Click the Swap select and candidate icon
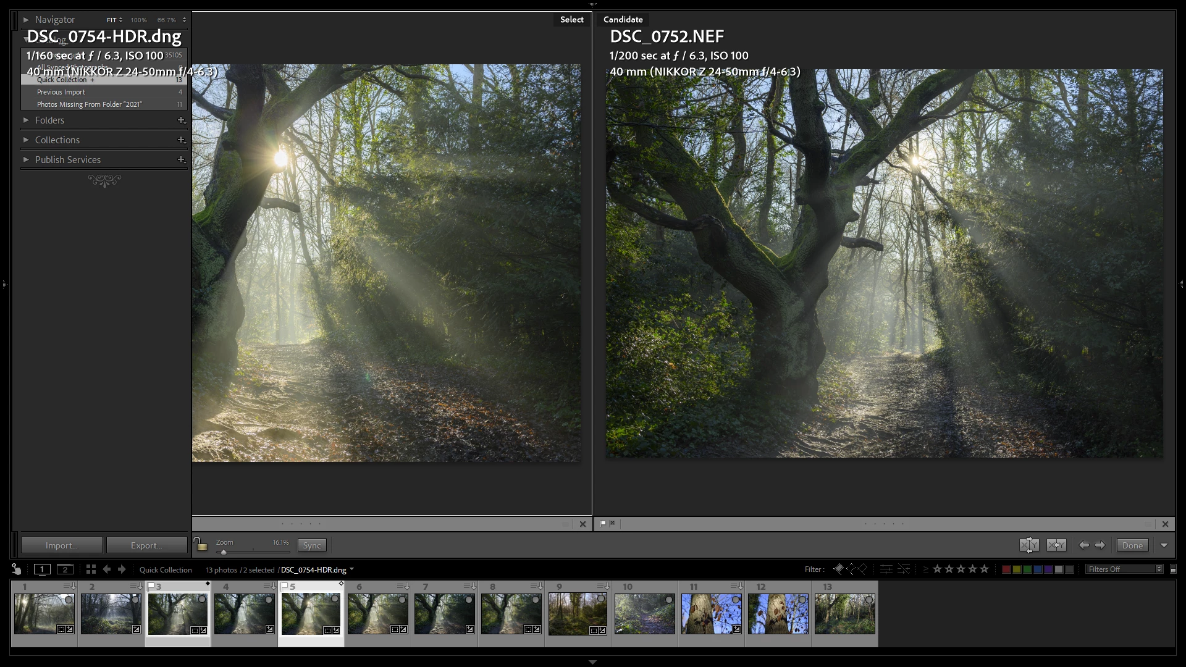The height and width of the screenshot is (667, 1186). click(1028, 545)
